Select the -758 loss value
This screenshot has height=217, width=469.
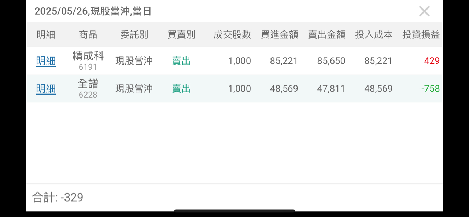[x=430, y=89]
